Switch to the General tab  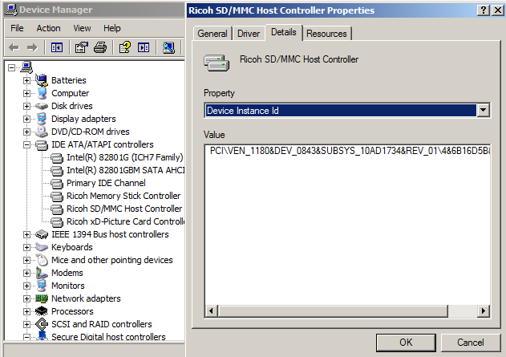point(213,34)
